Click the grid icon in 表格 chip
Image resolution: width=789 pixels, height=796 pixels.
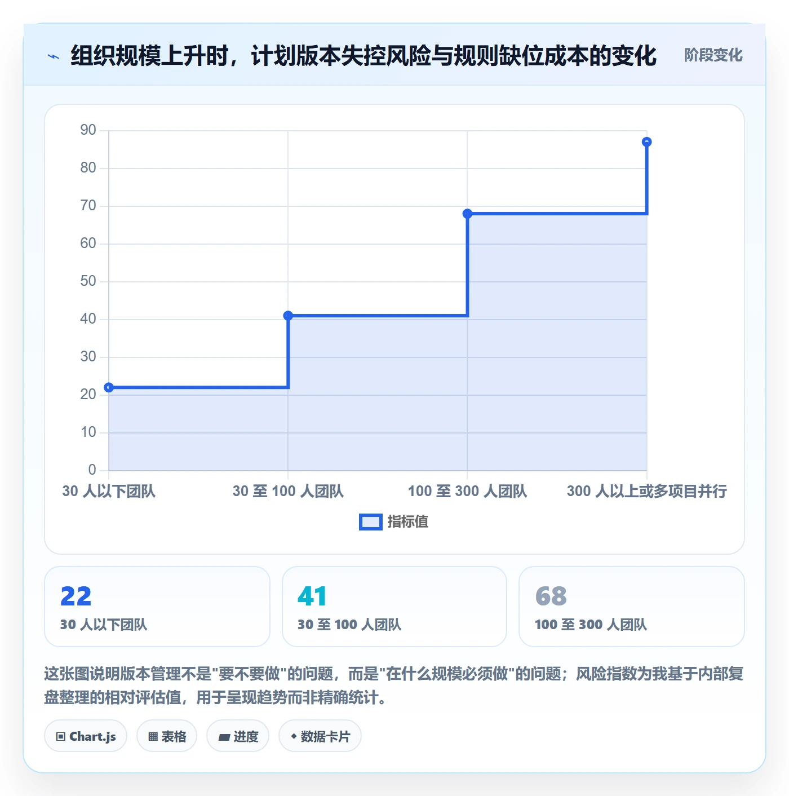153,736
